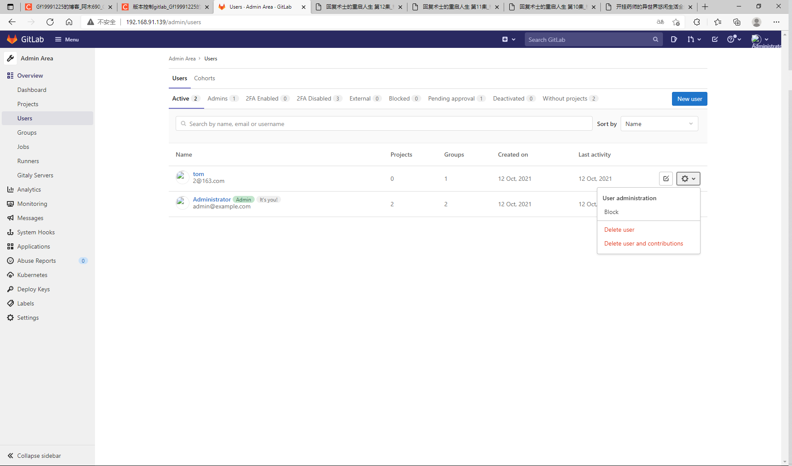Click the browser refresh icon
The image size is (792, 466).
click(x=50, y=22)
